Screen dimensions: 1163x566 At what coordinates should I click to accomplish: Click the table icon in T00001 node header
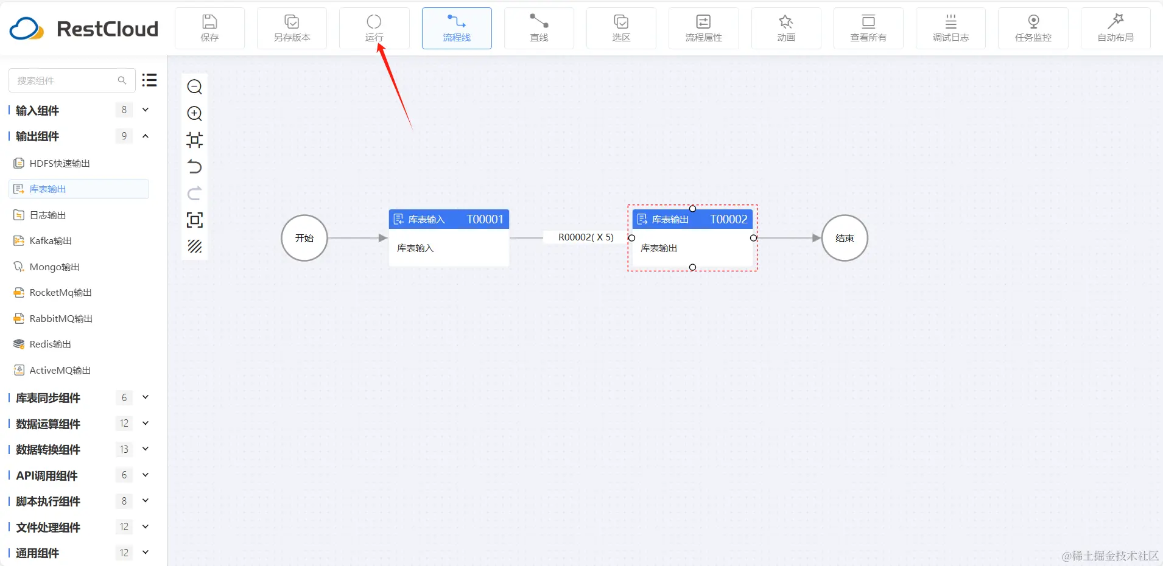click(x=399, y=219)
